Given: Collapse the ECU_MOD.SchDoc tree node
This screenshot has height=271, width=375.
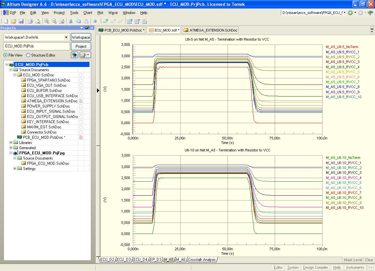Looking at the screenshot, I should pyautogui.click(x=15, y=75).
